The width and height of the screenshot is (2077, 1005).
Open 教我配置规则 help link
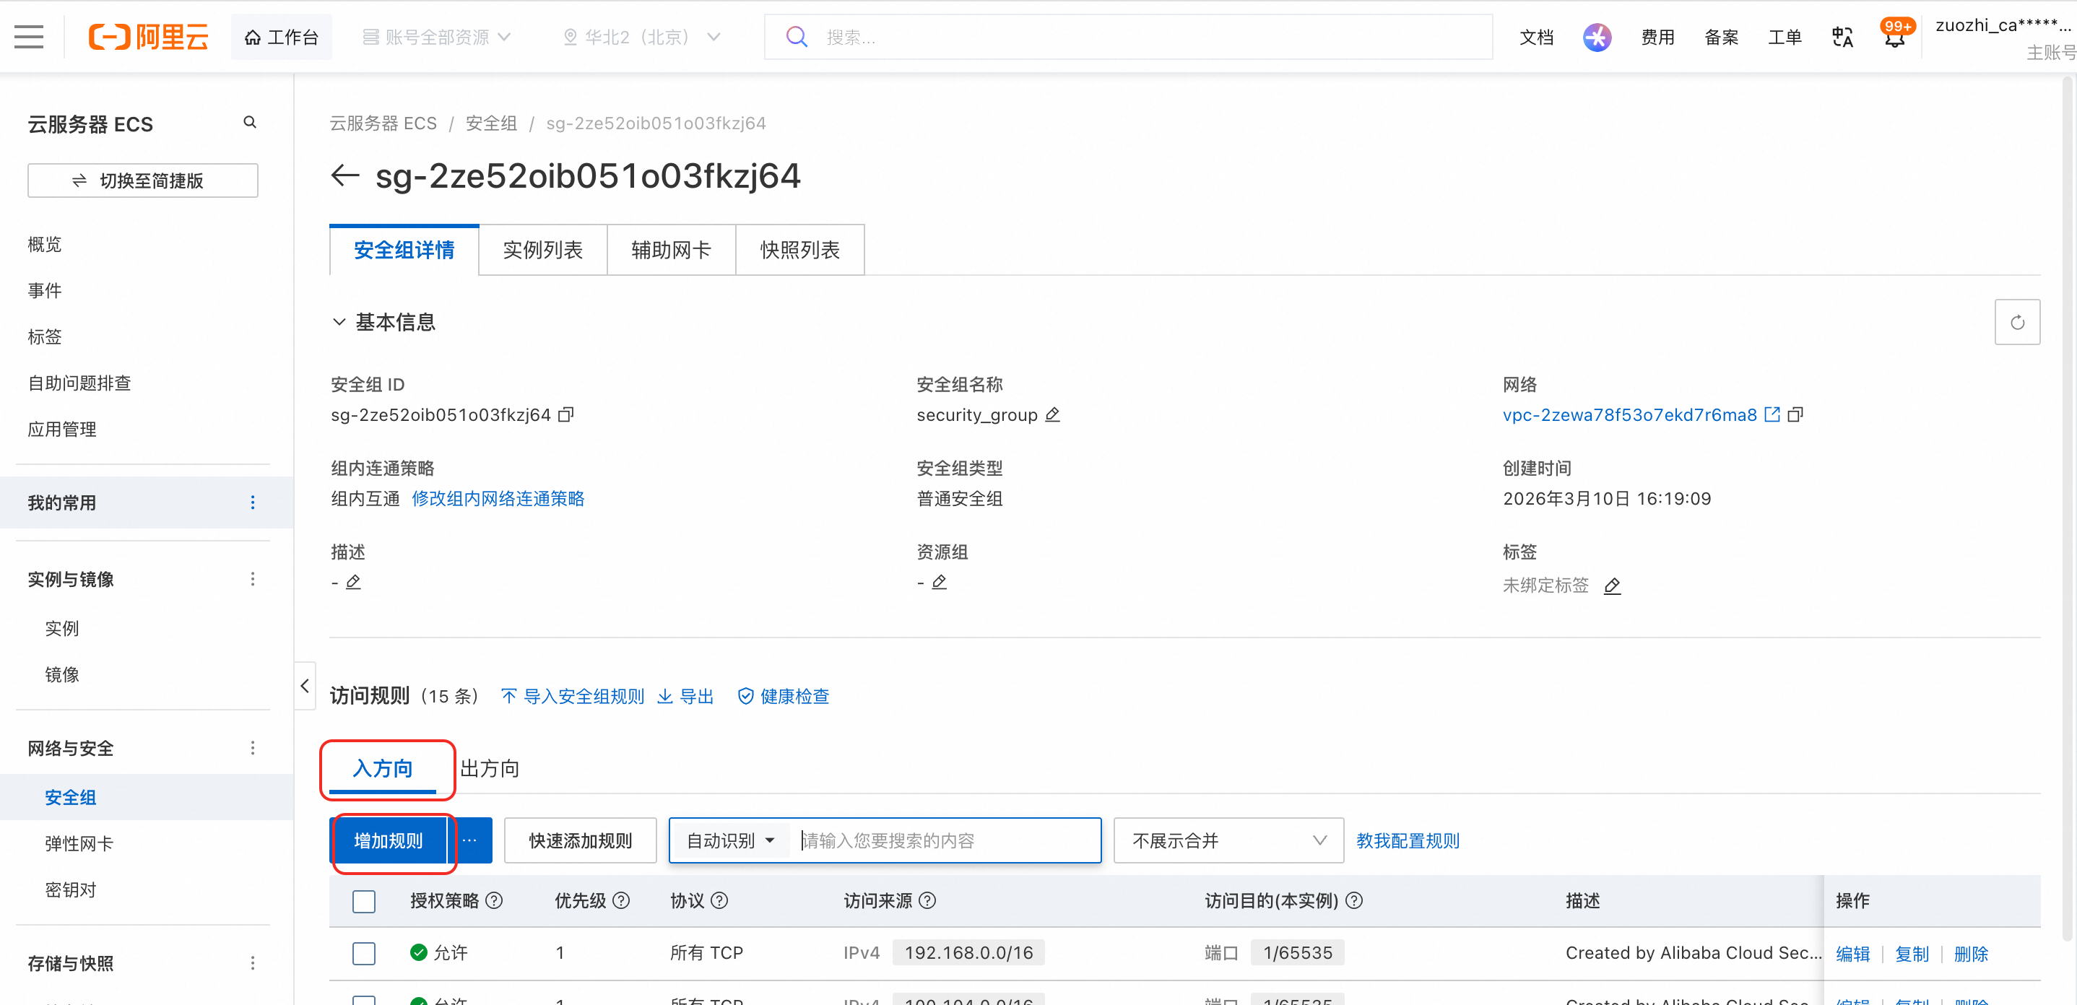point(1408,840)
